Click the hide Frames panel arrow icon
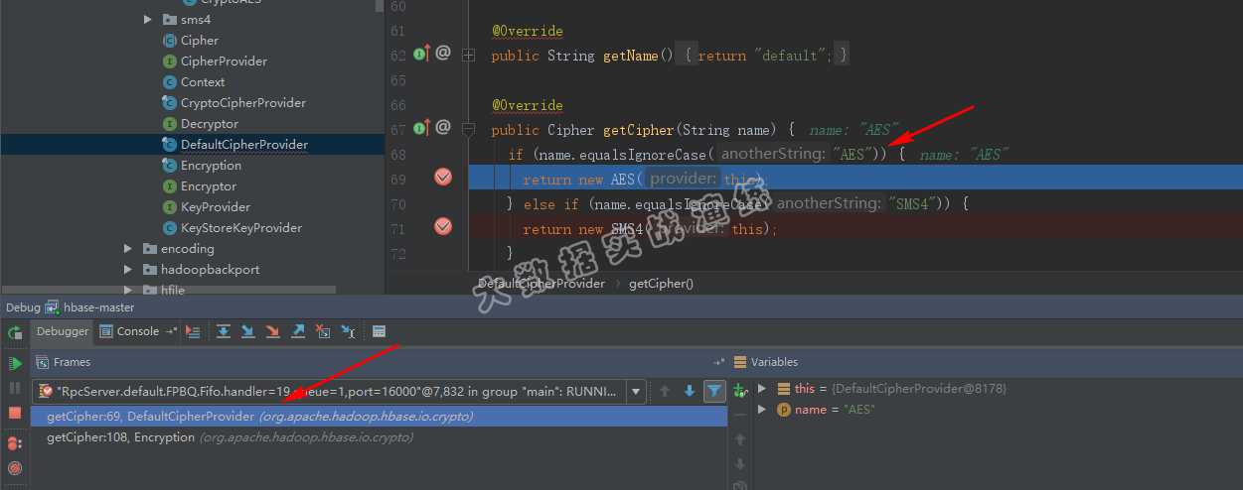1243x490 pixels. point(718,363)
